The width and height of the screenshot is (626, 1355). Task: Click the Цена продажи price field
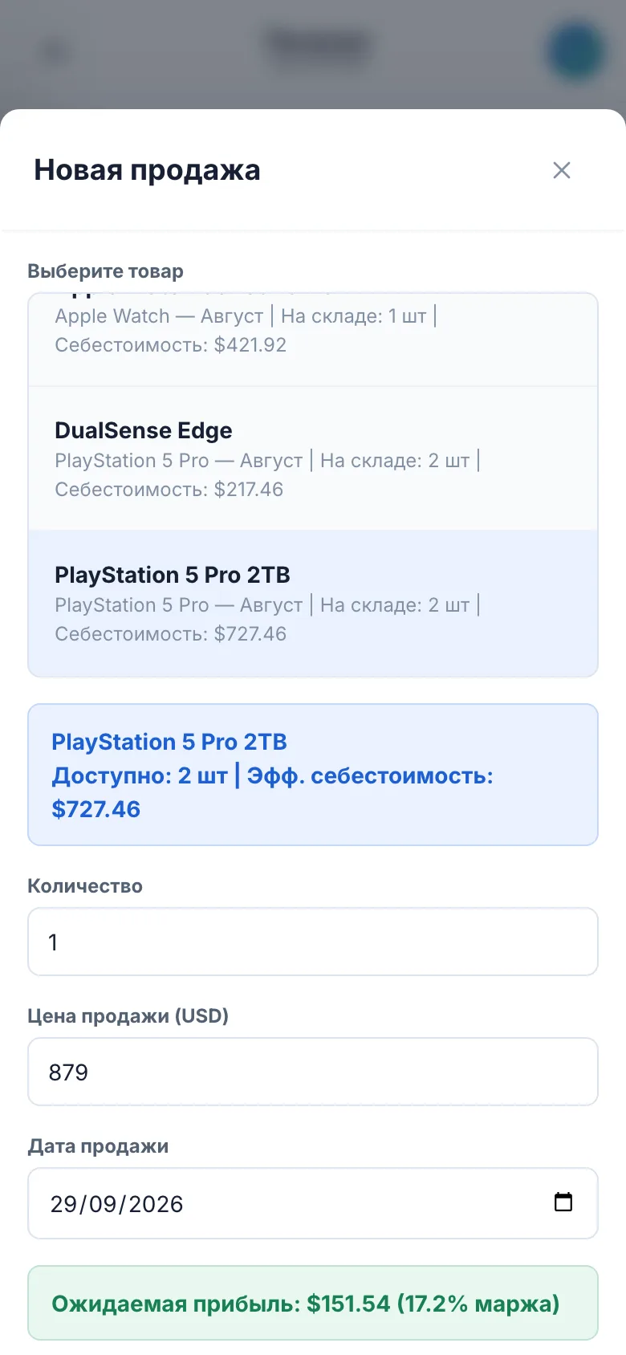coord(313,1072)
